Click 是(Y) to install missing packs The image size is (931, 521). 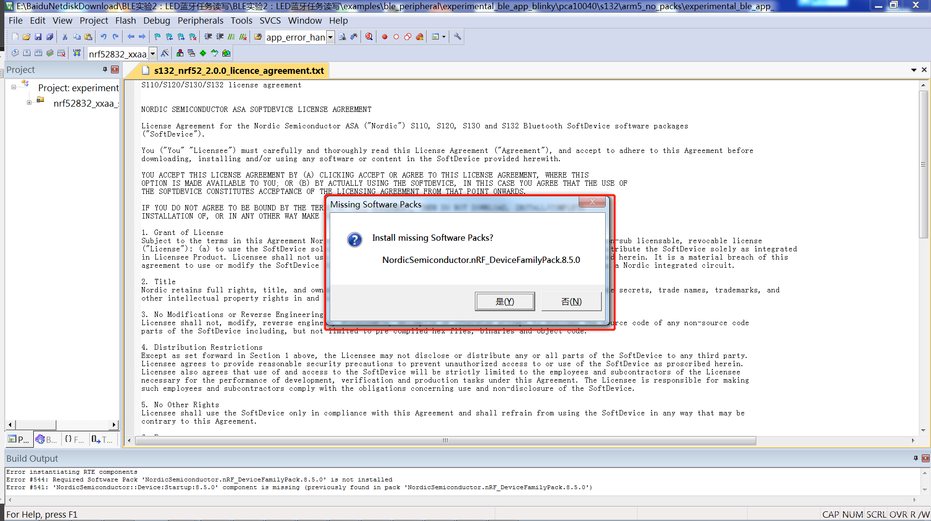coord(504,302)
